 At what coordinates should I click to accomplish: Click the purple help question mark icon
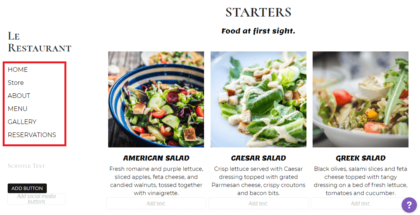tap(409, 205)
